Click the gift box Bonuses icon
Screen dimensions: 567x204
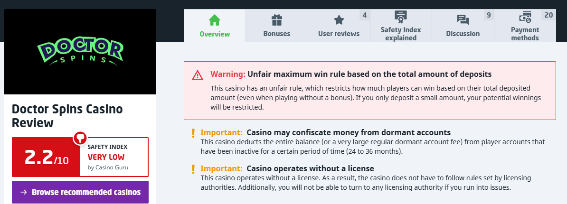click(277, 20)
